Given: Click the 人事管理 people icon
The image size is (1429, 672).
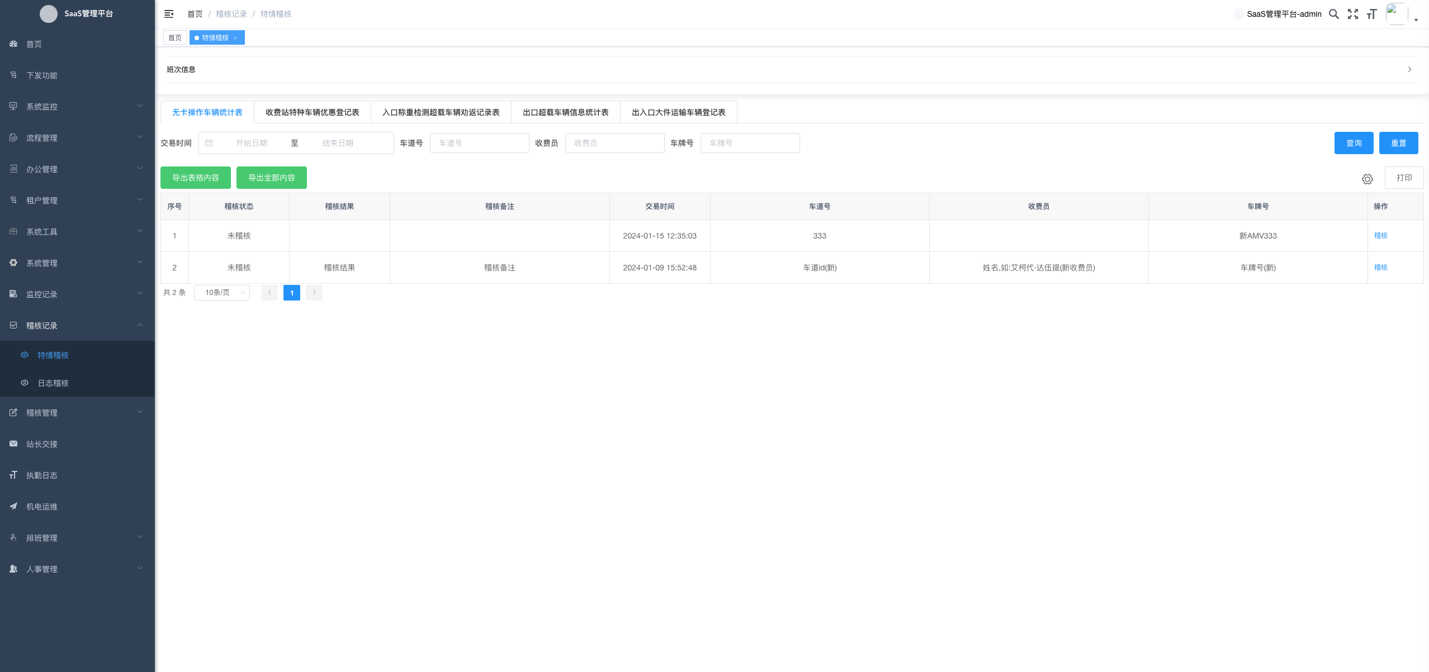Looking at the screenshot, I should pos(13,569).
